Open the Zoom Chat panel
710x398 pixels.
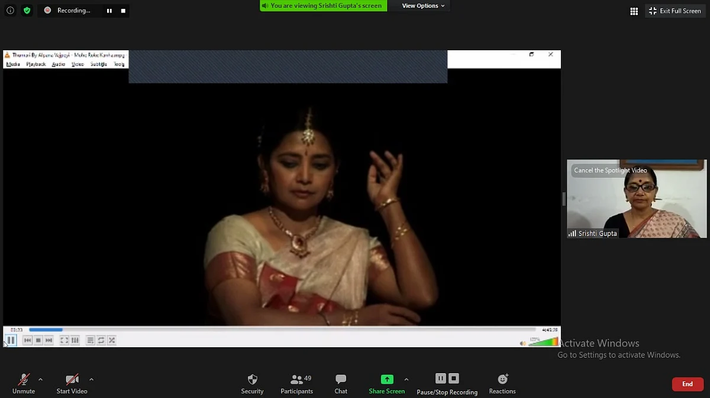point(341,384)
